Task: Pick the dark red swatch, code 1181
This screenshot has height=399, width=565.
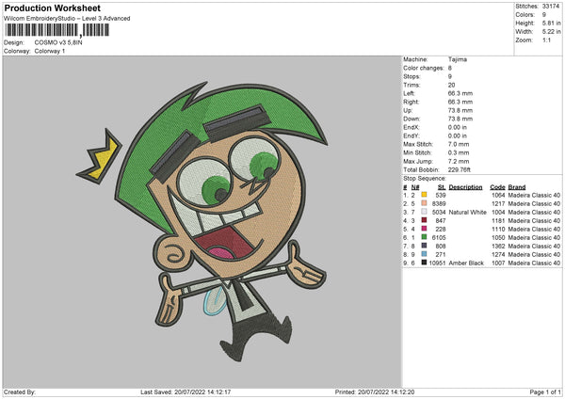Action: [425, 220]
